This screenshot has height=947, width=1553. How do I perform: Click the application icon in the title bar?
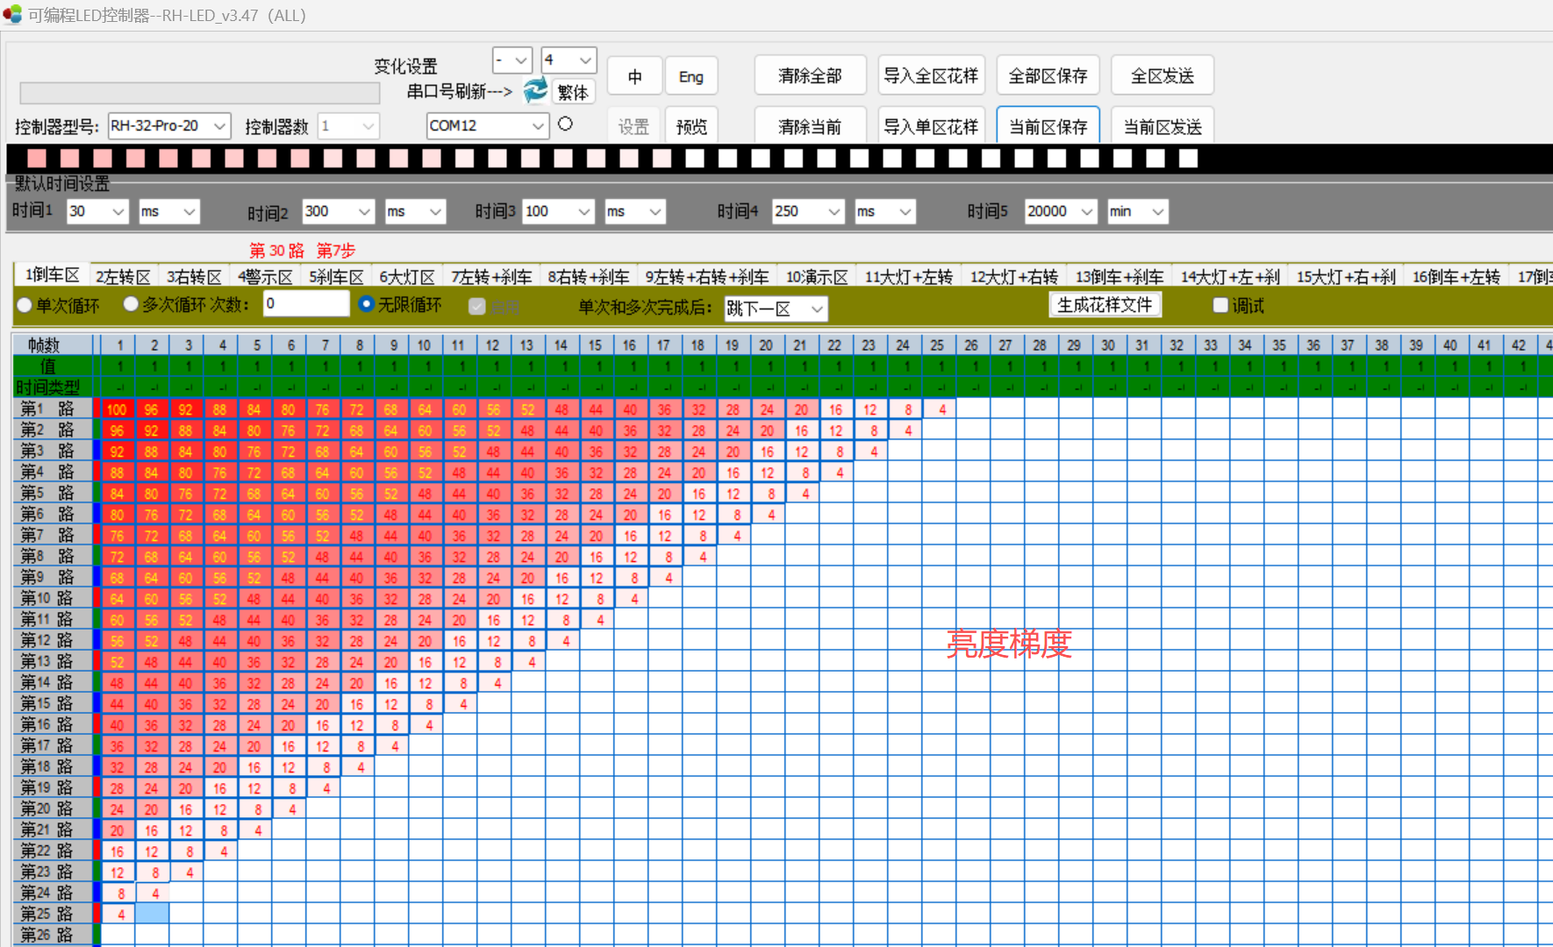(12, 14)
